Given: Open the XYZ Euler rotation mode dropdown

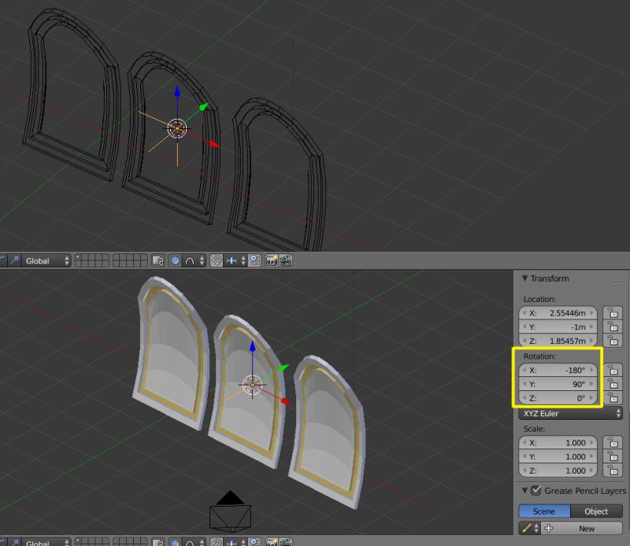Looking at the screenshot, I should (570, 414).
